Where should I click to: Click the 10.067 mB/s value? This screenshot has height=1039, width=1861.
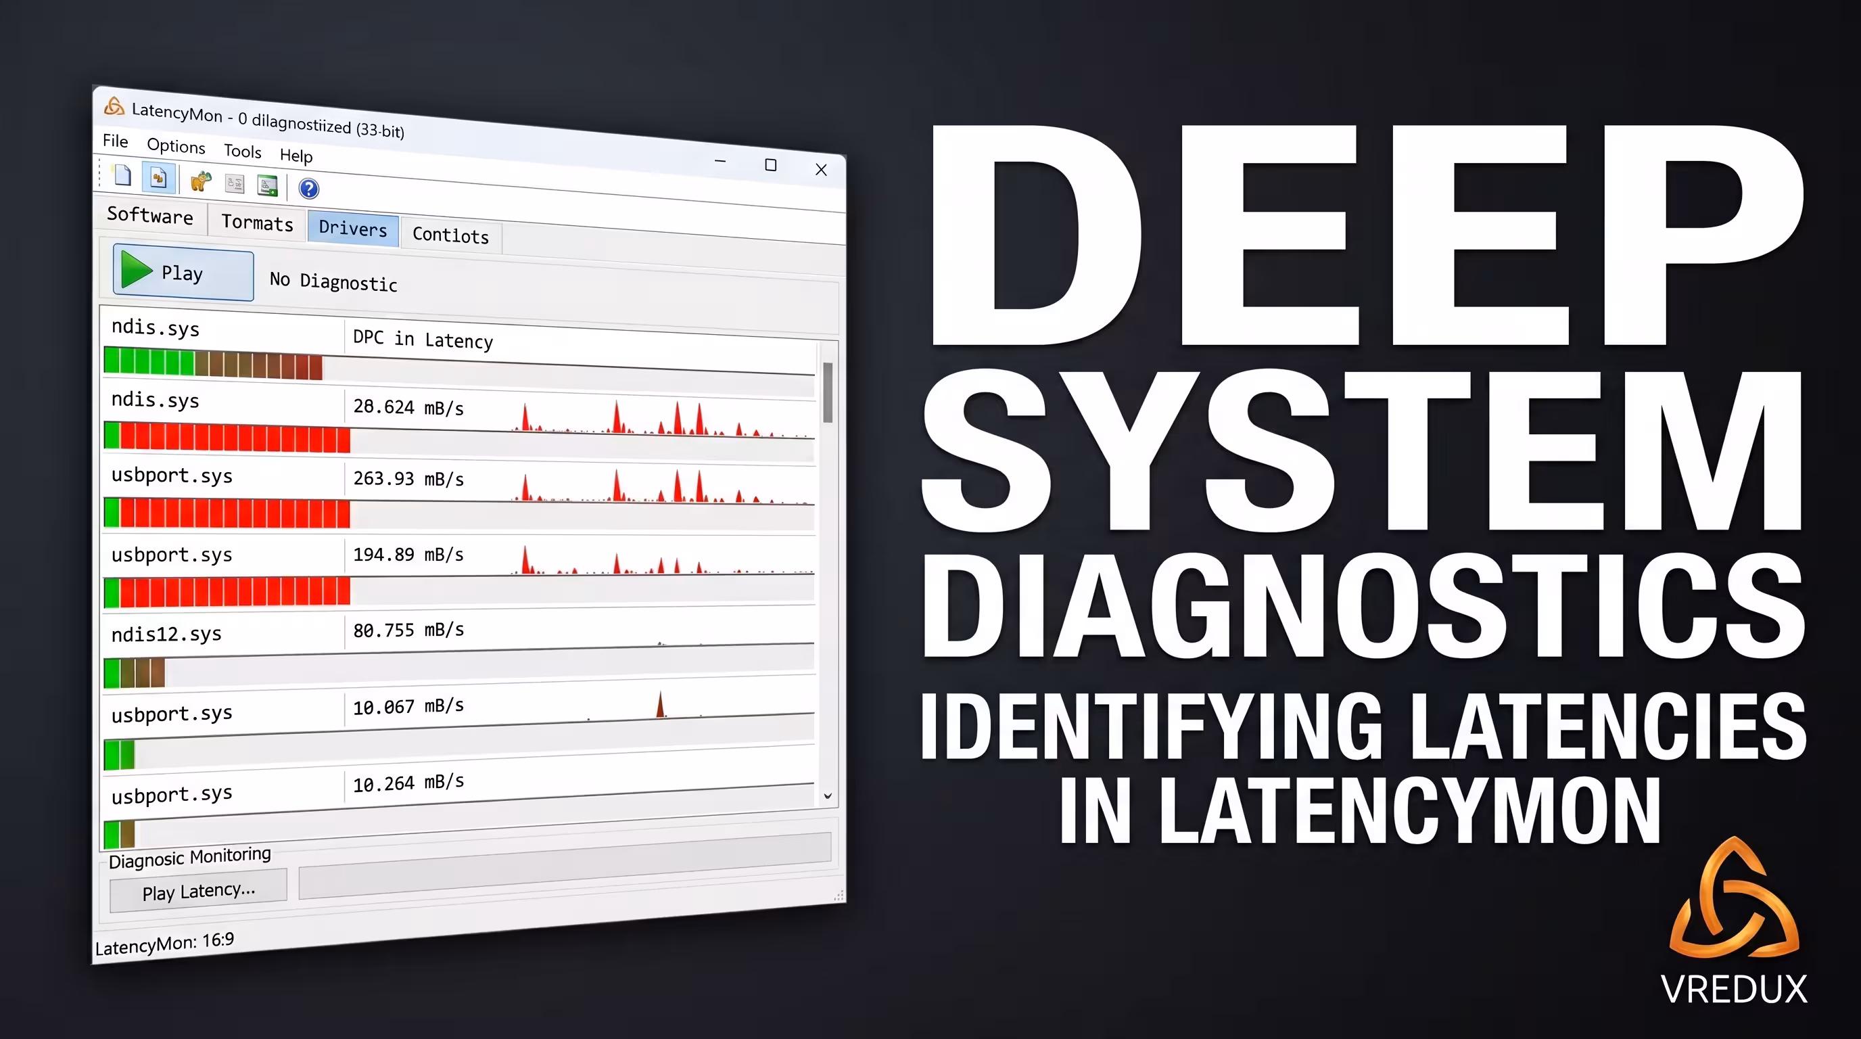click(x=408, y=707)
